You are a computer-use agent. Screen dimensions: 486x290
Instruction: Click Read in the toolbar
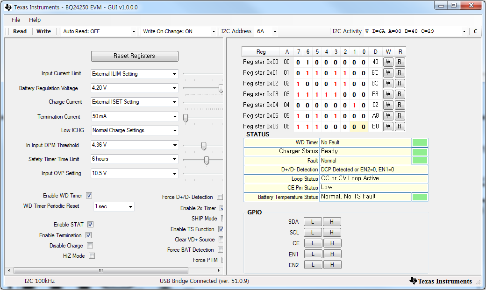point(20,31)
